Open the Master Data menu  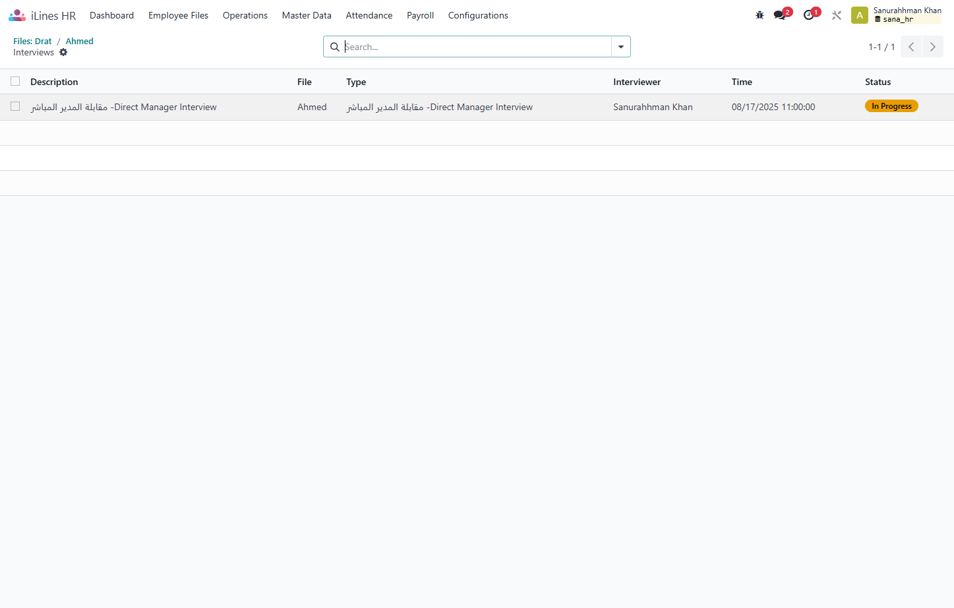tap(307, 15)
